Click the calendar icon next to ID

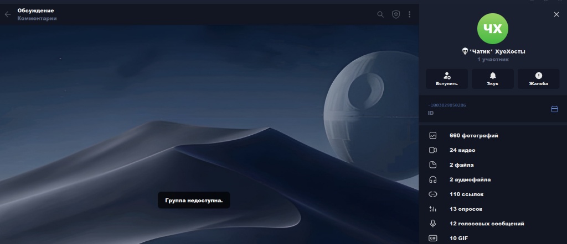[x=554, y=109]
